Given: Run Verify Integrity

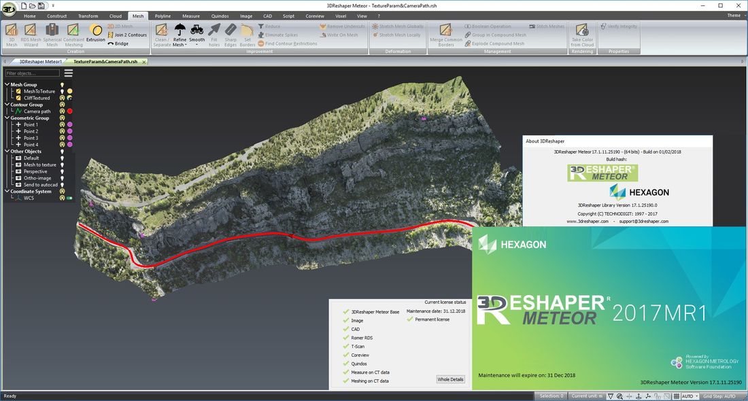Looking at the screenshot, I should pyautogui.click(x=618, y=27).
